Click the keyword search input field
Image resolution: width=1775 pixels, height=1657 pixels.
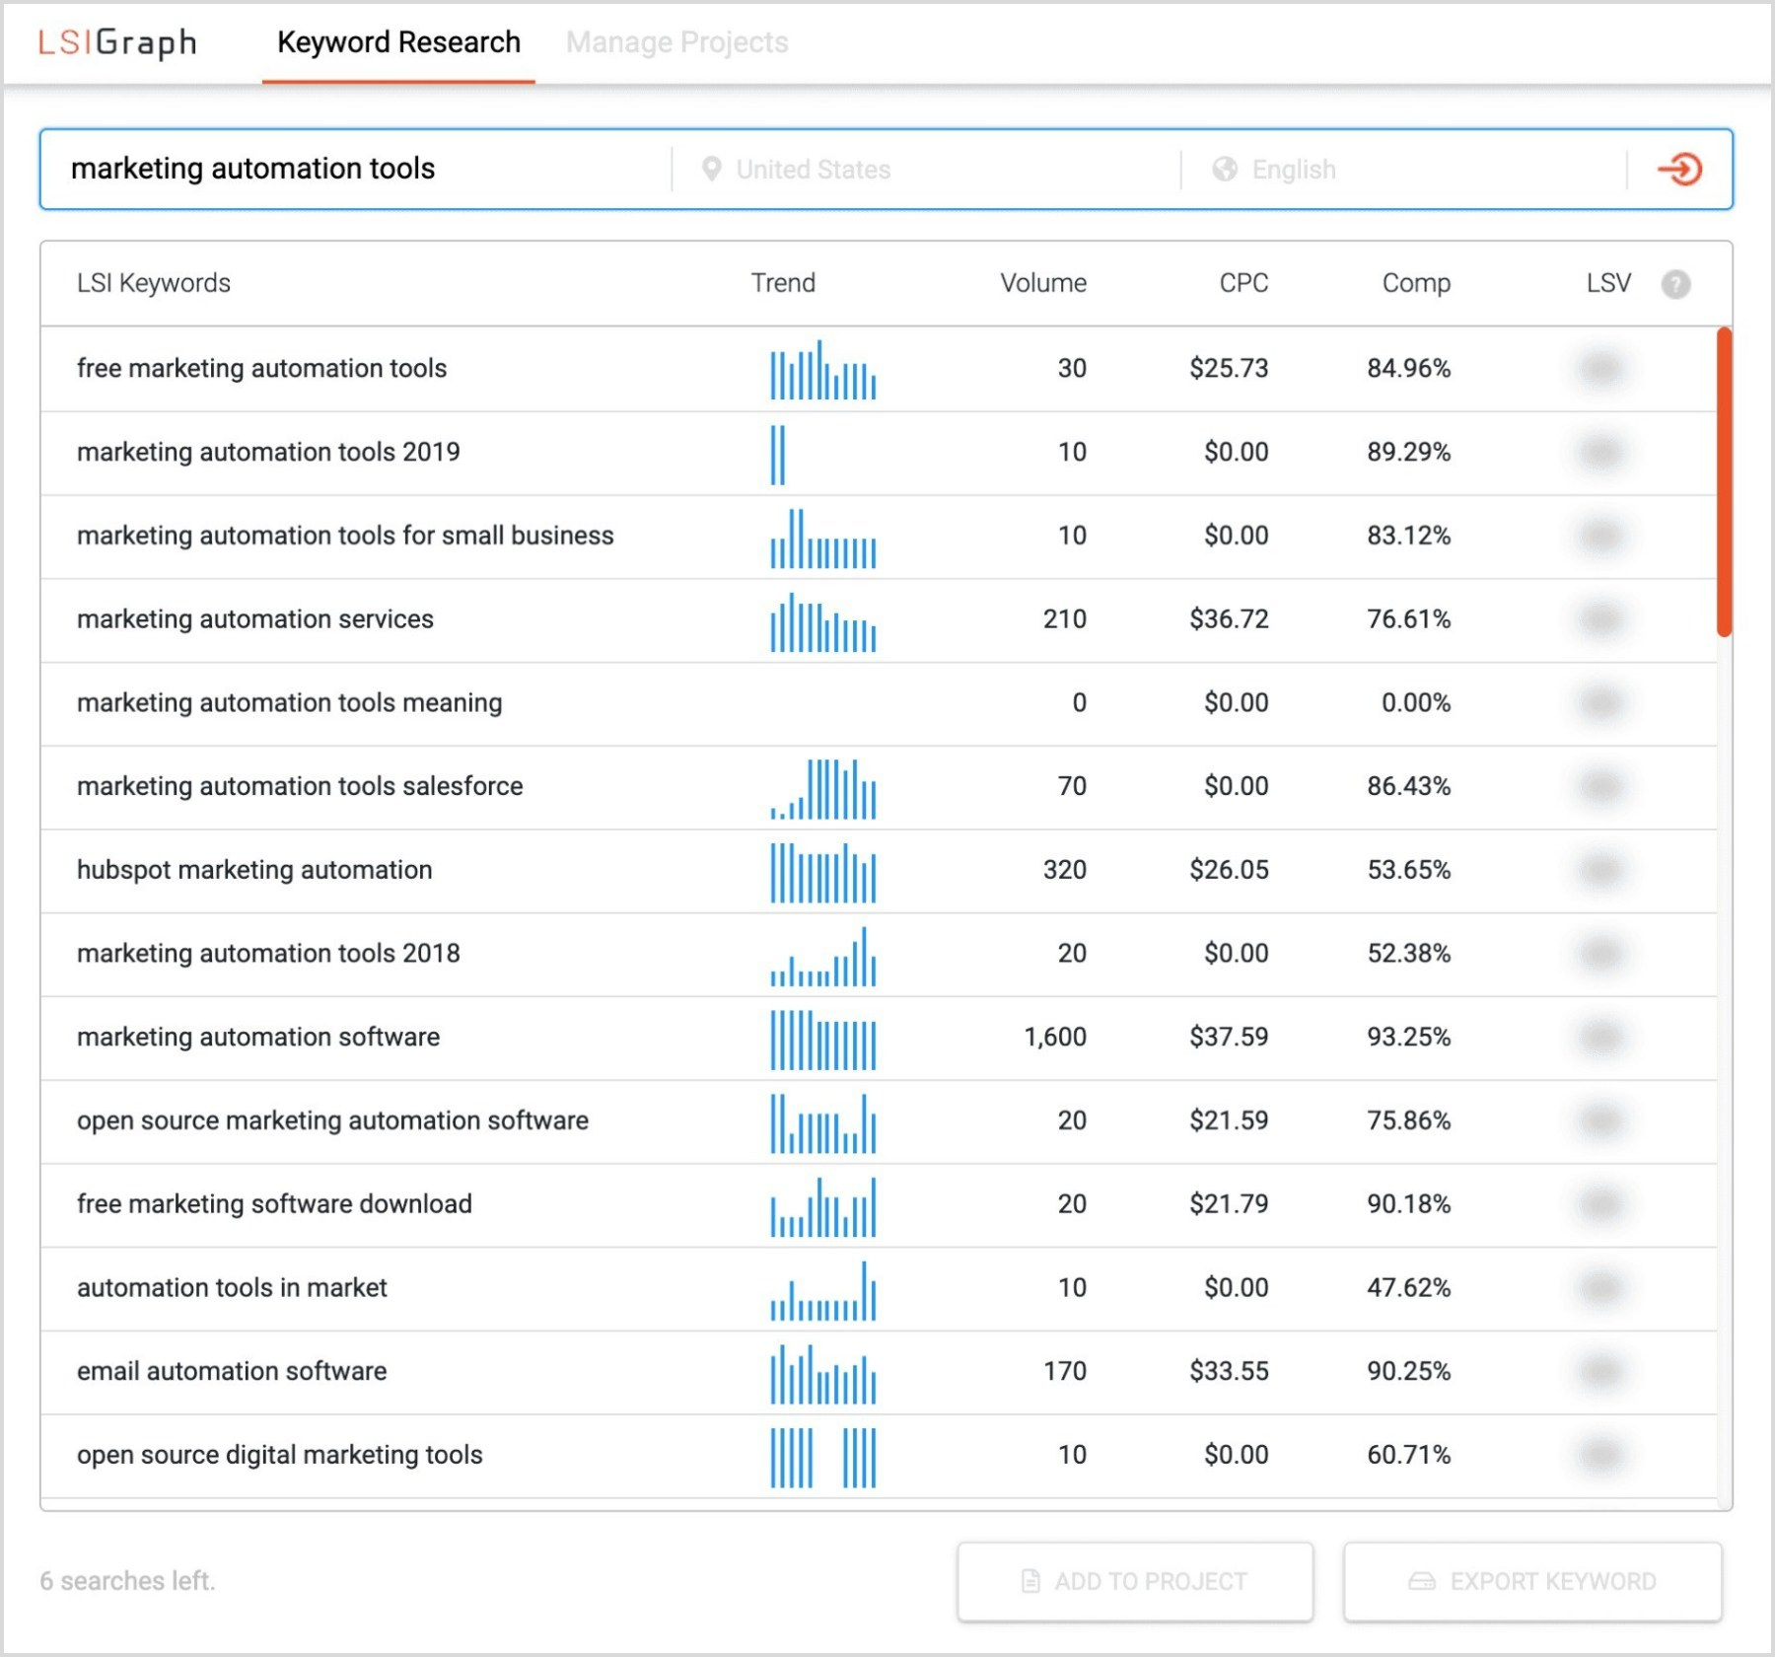pos(345,169)
